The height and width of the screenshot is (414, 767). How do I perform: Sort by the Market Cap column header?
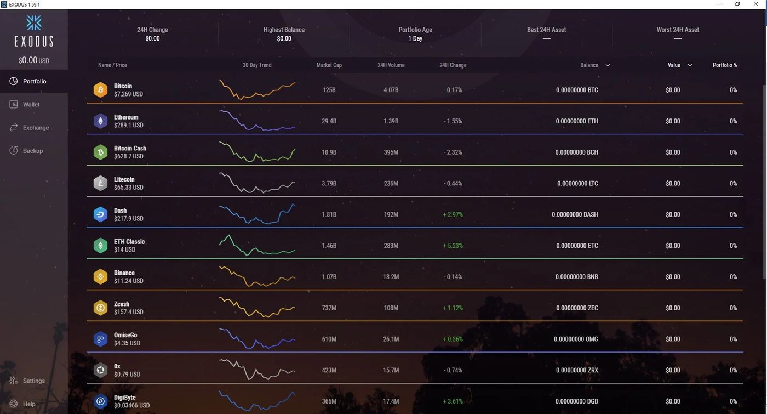coord(329,65)
